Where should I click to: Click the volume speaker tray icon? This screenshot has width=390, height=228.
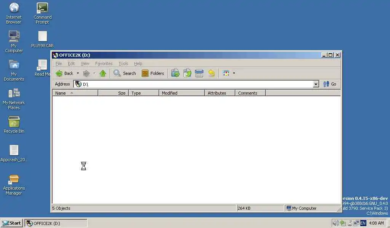click(x=335, y=223)
